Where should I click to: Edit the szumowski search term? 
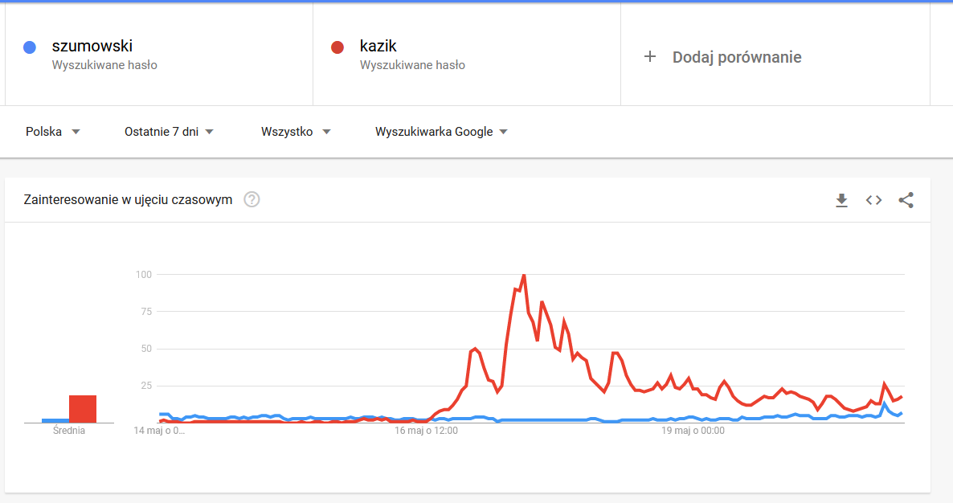coord(92,46)
